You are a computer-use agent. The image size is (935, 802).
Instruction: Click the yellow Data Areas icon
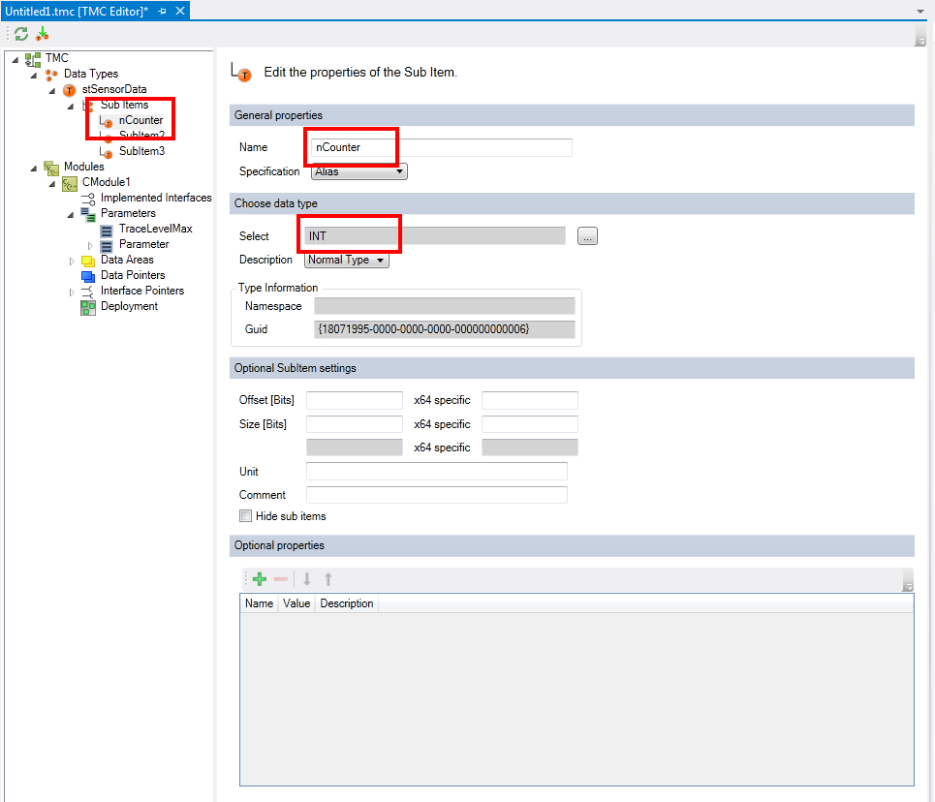pos(88,261)
